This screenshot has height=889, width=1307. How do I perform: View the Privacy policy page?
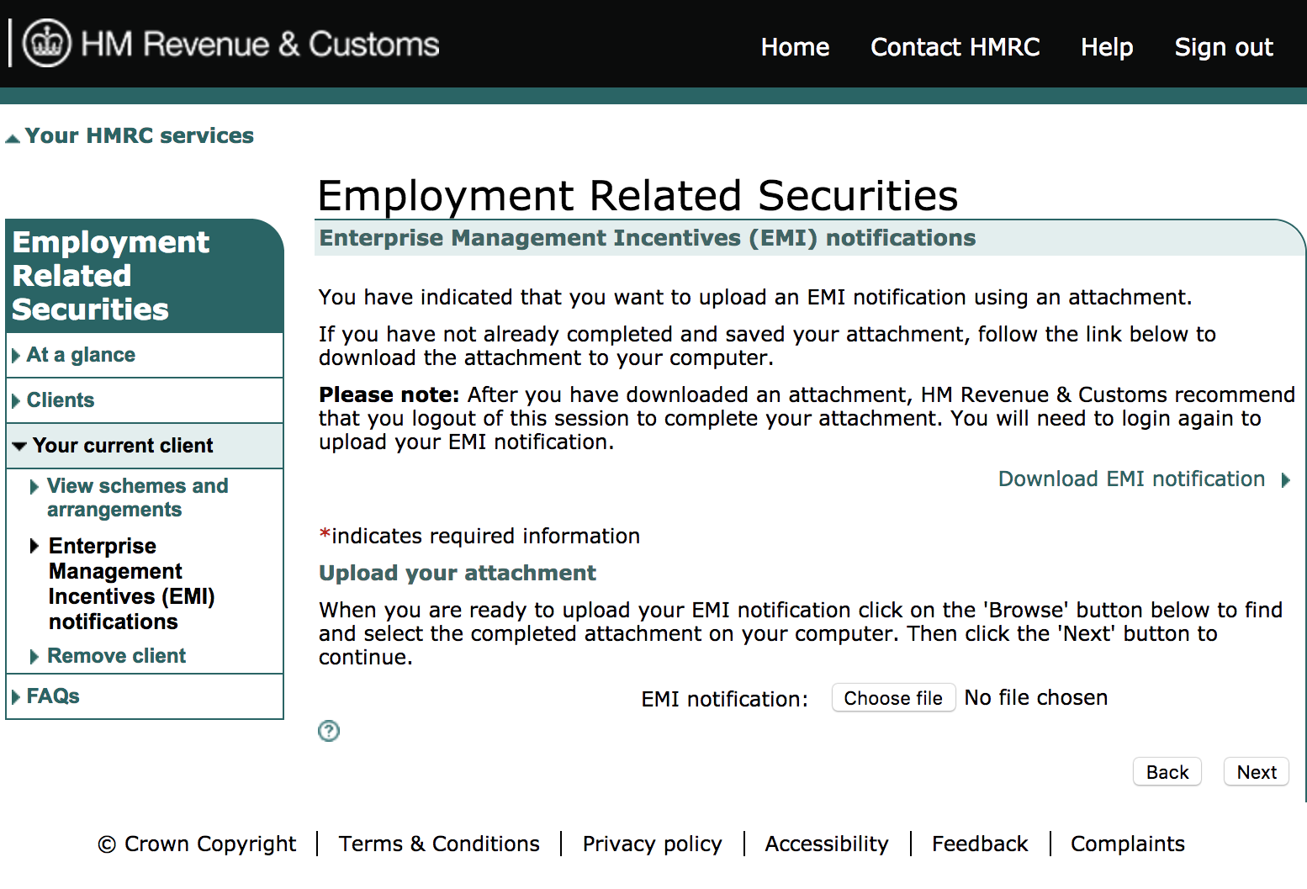(652, 844)
